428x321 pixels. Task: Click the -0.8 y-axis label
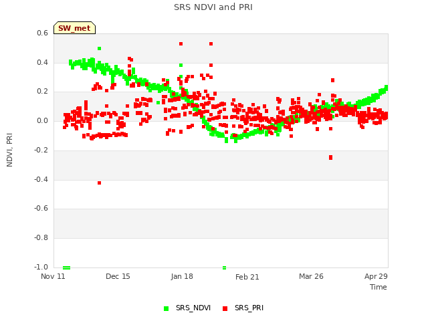(41, 238)
